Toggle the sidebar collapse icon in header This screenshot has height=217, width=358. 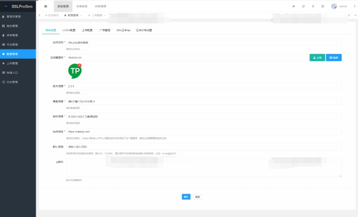[46, 6]
